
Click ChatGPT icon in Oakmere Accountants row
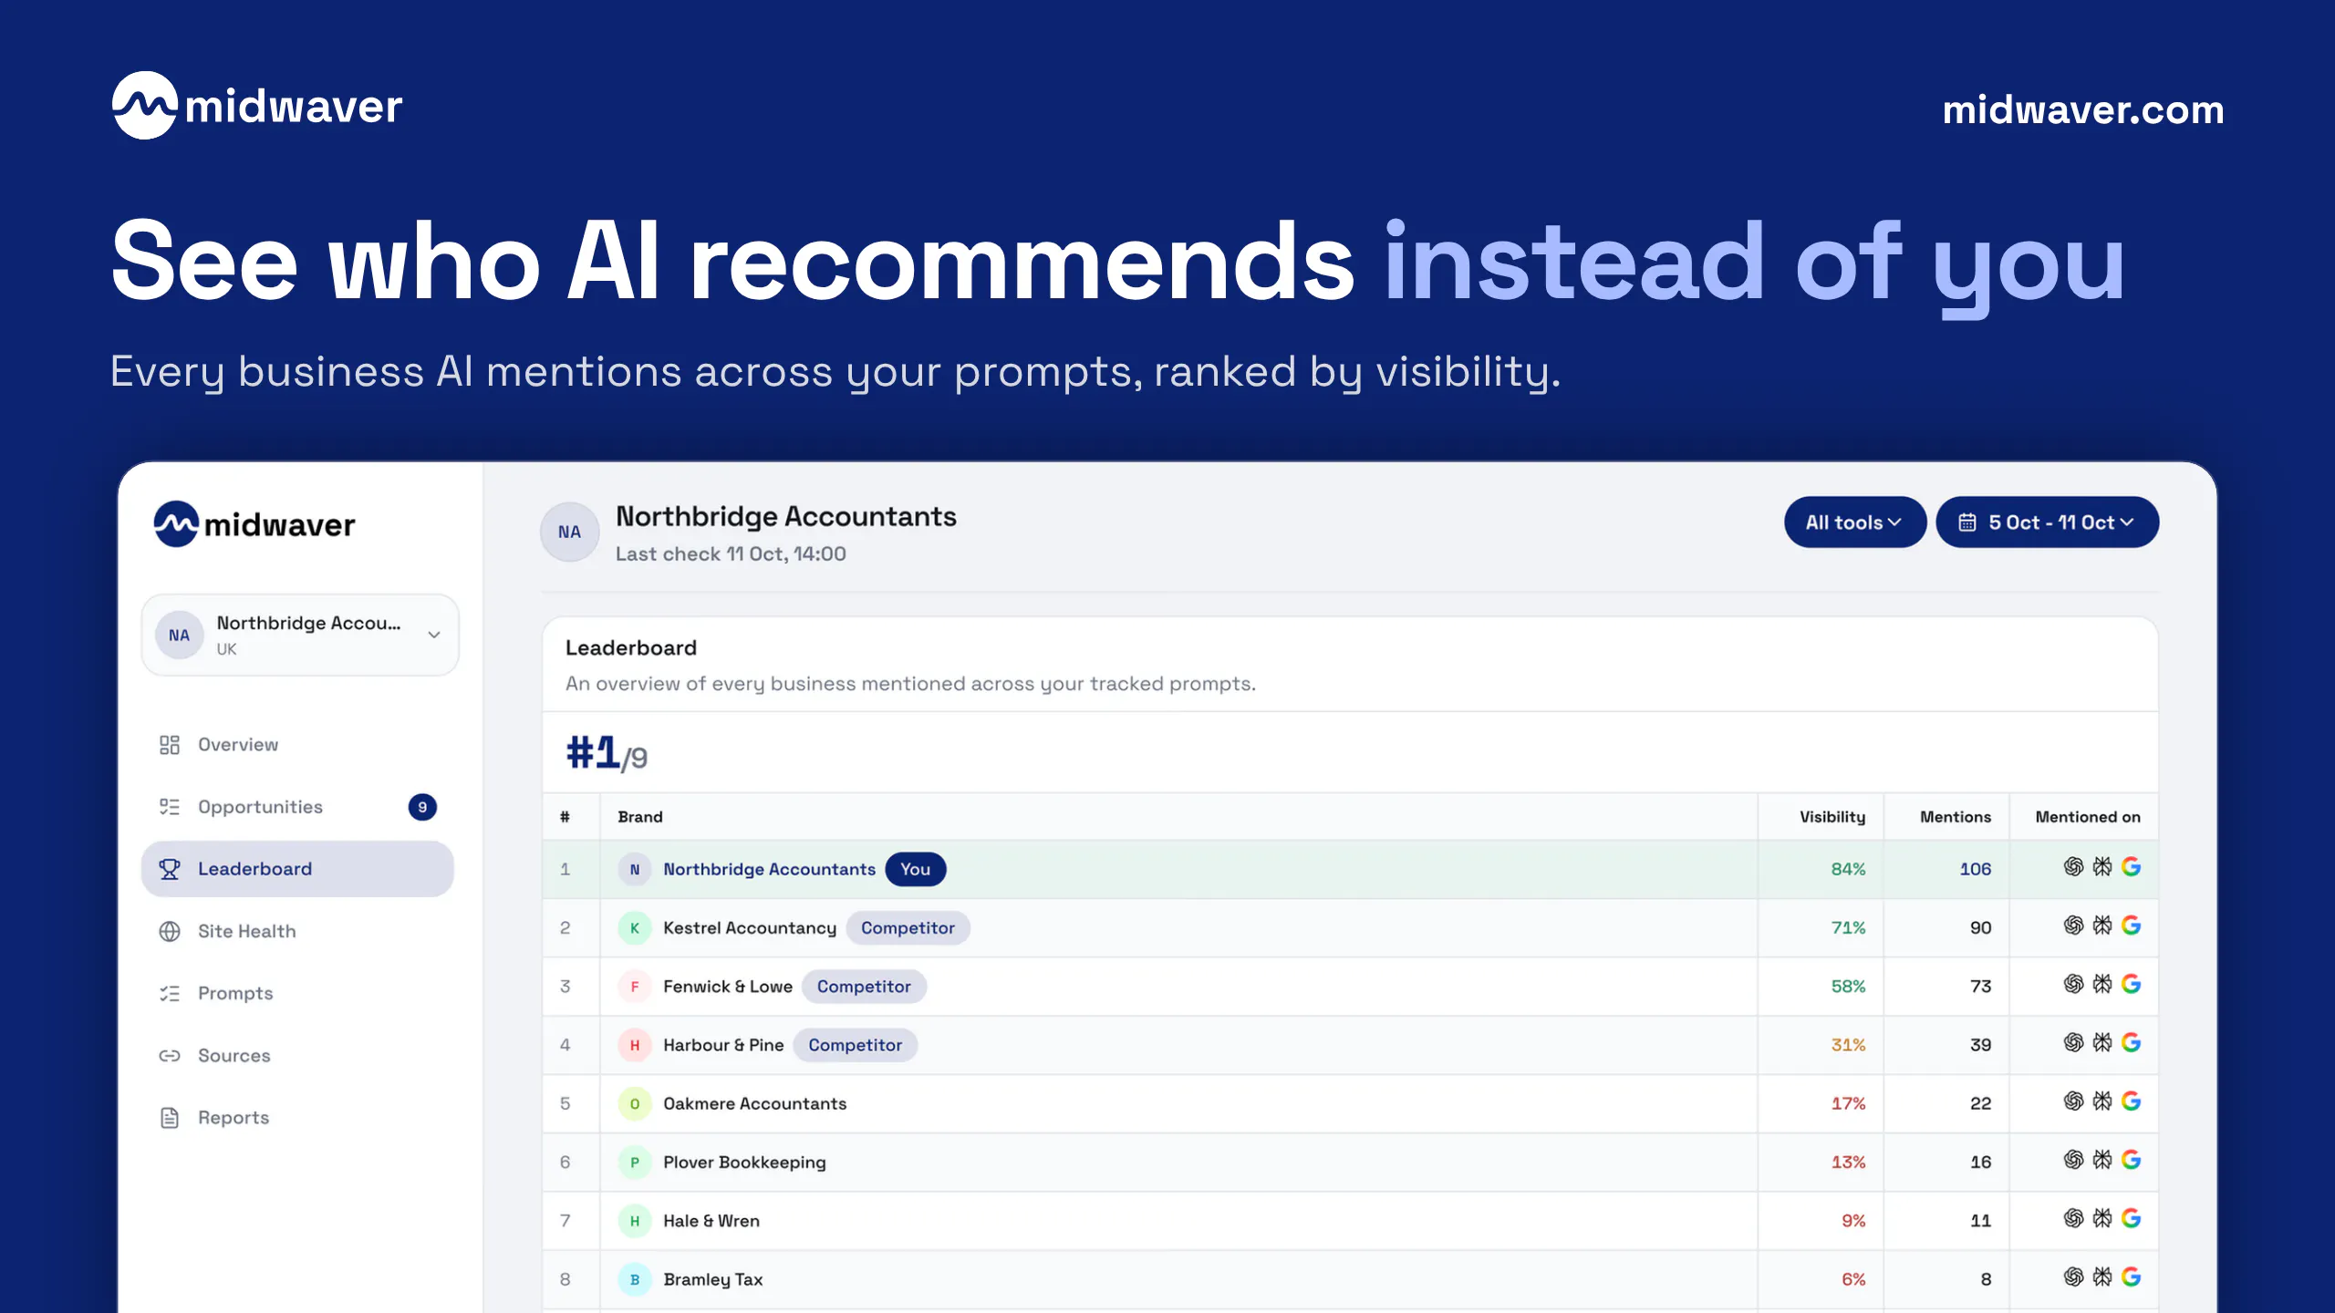click(2073, 1101)
